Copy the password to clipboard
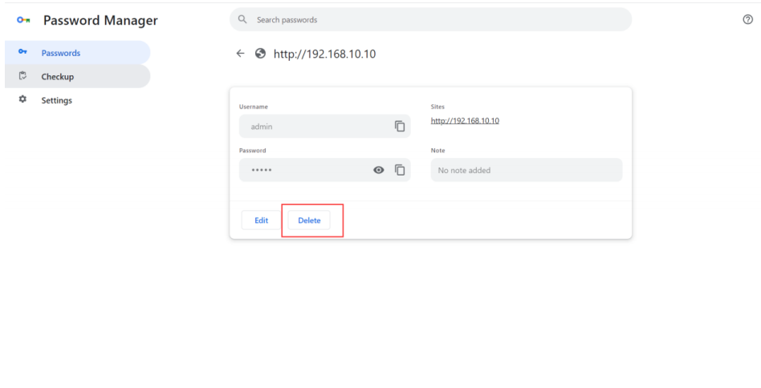The height and width of the screenshot is (388, 761). point(399,170)
